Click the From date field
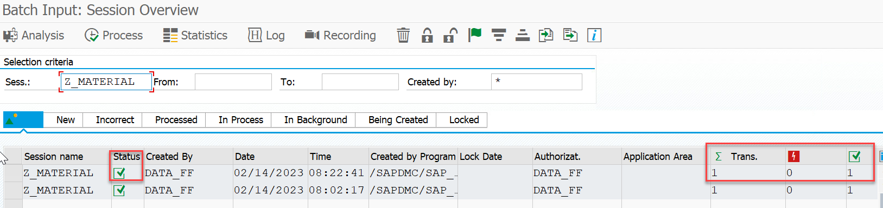Screen dimensions: 883x208 pyautogui.click(x=233, y=82)
